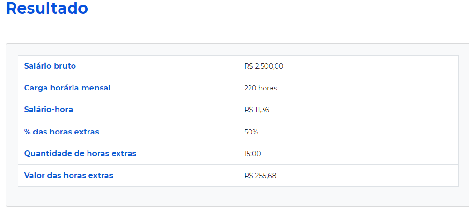This screenshot has width=469, height=209.
Task: Select the Salário-hora label
Action: tap(48, 110)
